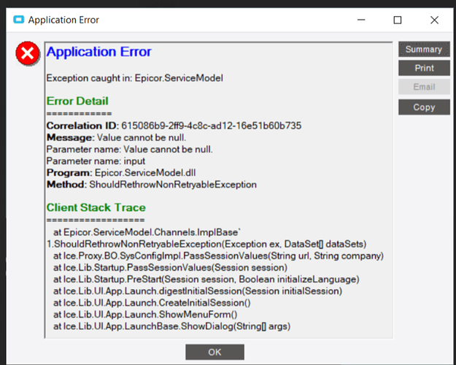Click the Method: ShouldRethrowNonRetryableException line
The height and width of the screenshot is (365, 456).
point(152,185)
